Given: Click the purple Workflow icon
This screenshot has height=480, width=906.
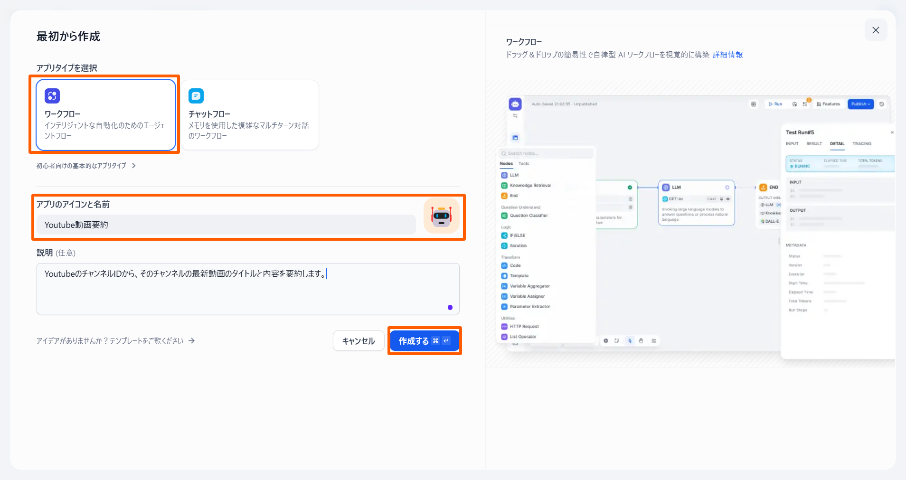Looking at the screenshot, I should point(52,96).
